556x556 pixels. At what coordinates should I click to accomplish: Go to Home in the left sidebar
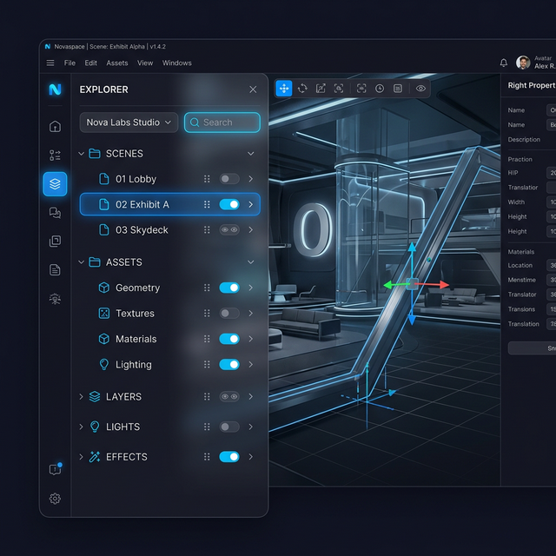(55, 126)
